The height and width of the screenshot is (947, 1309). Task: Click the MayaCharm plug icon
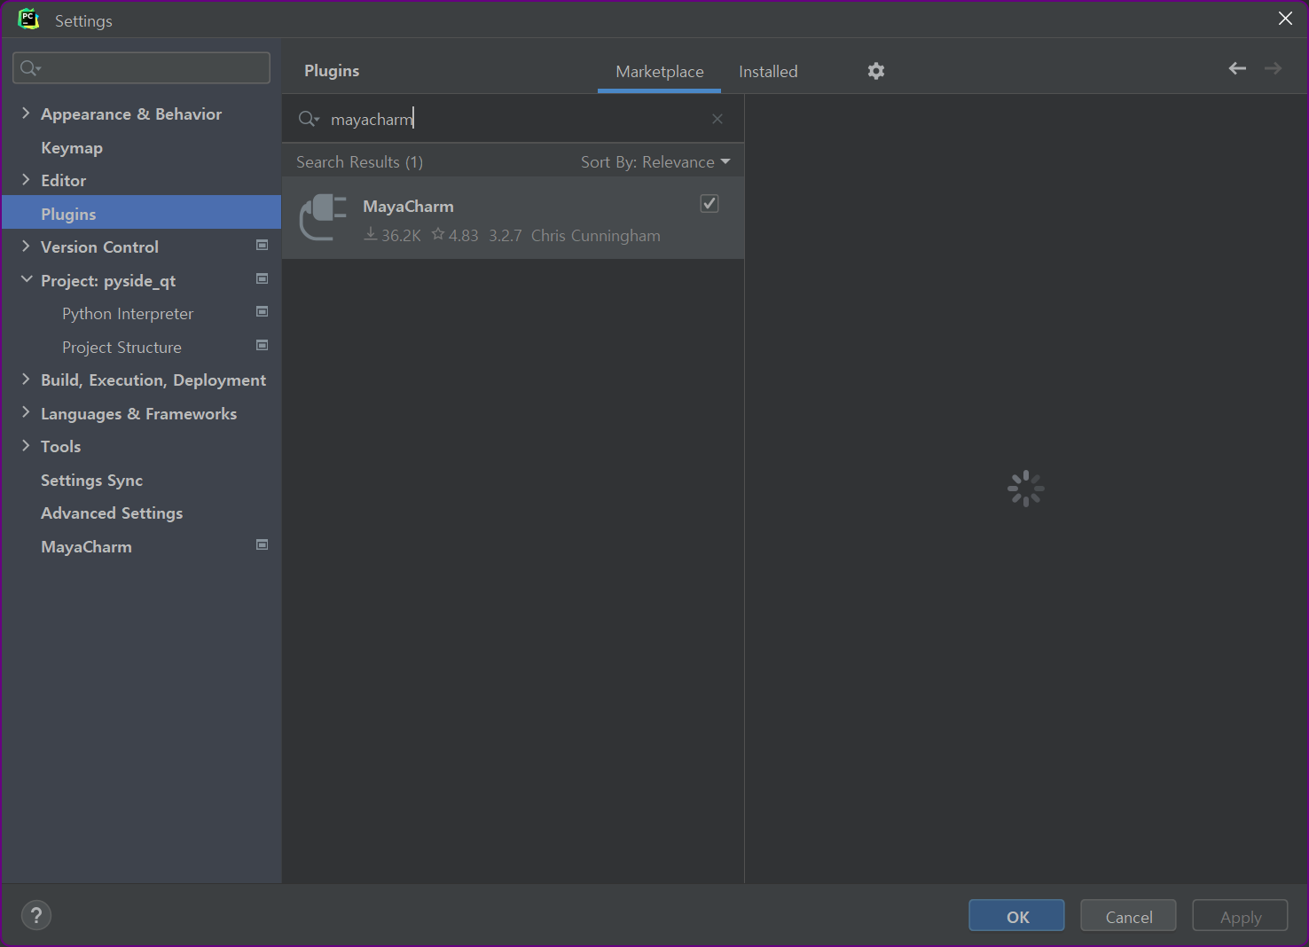click(323, 217)
